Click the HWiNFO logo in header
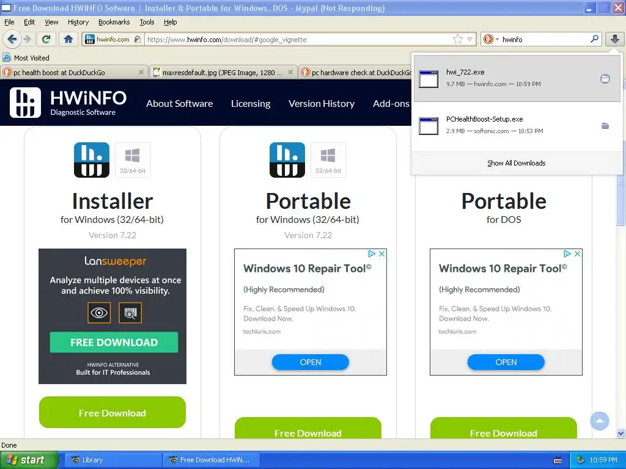The width and height of the screenshot is (626, 469). click(x=68, y=103)
